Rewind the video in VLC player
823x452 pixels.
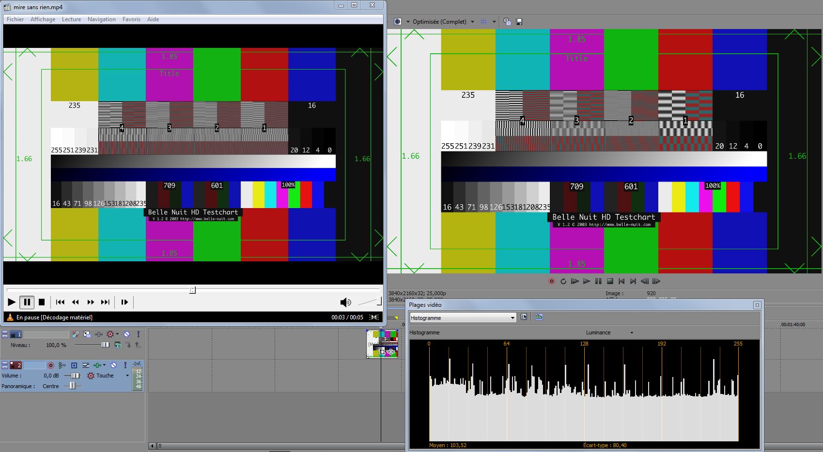click(x=76, y=302)
